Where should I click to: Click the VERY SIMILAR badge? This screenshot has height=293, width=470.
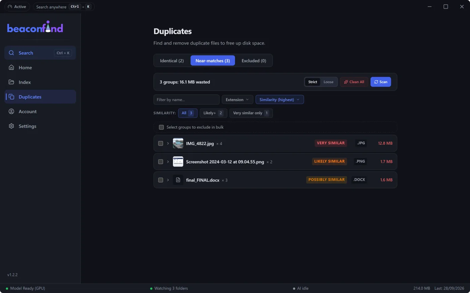coord(331,143)
